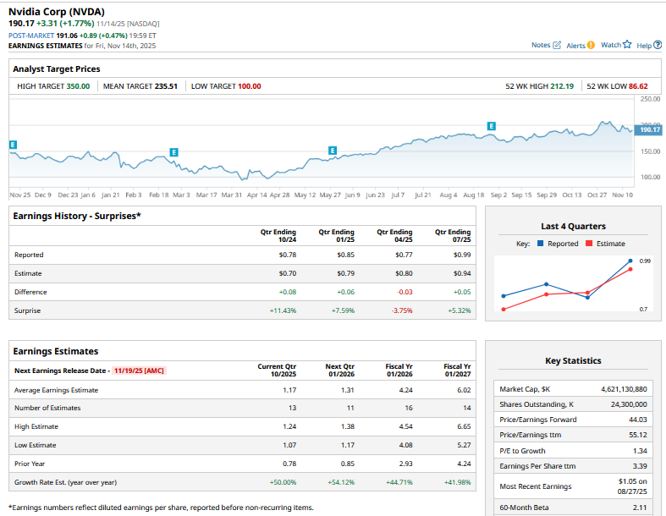Image resolution: width=666 pixels, height=516 pixels.
Task: Toggle the Watch star for NVDA
Action: [627, 45]
